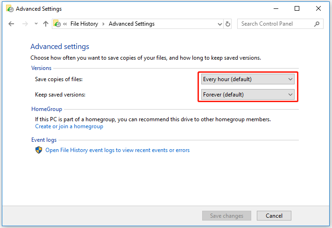Focus the Search Control Panel field
The width and height of the screenshot is (332, 228).
pyautogui.click(x=280, y=24)
